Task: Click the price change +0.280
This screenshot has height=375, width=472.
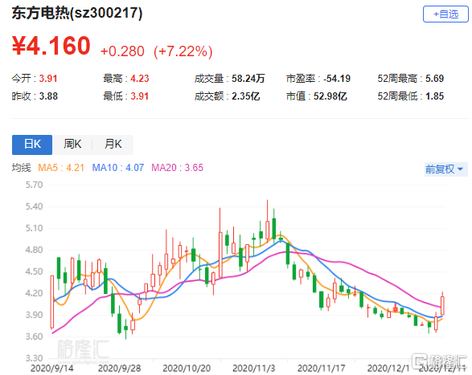Action: 122,51
